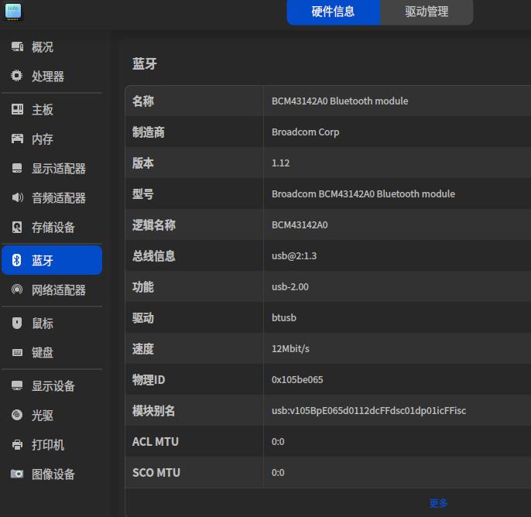This screenshot has width=531, height=517.
Task: Select the 存储设备 storage disk icon
Action: (17, 228)
